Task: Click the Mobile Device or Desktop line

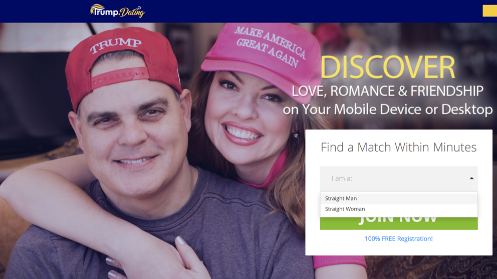Action: pyautogui.click(x=387, y=109)
